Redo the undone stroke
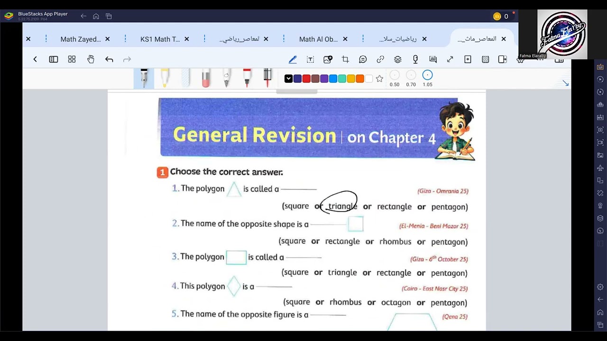This screenshot has height=341, width=607. click(x=127, y=59)
